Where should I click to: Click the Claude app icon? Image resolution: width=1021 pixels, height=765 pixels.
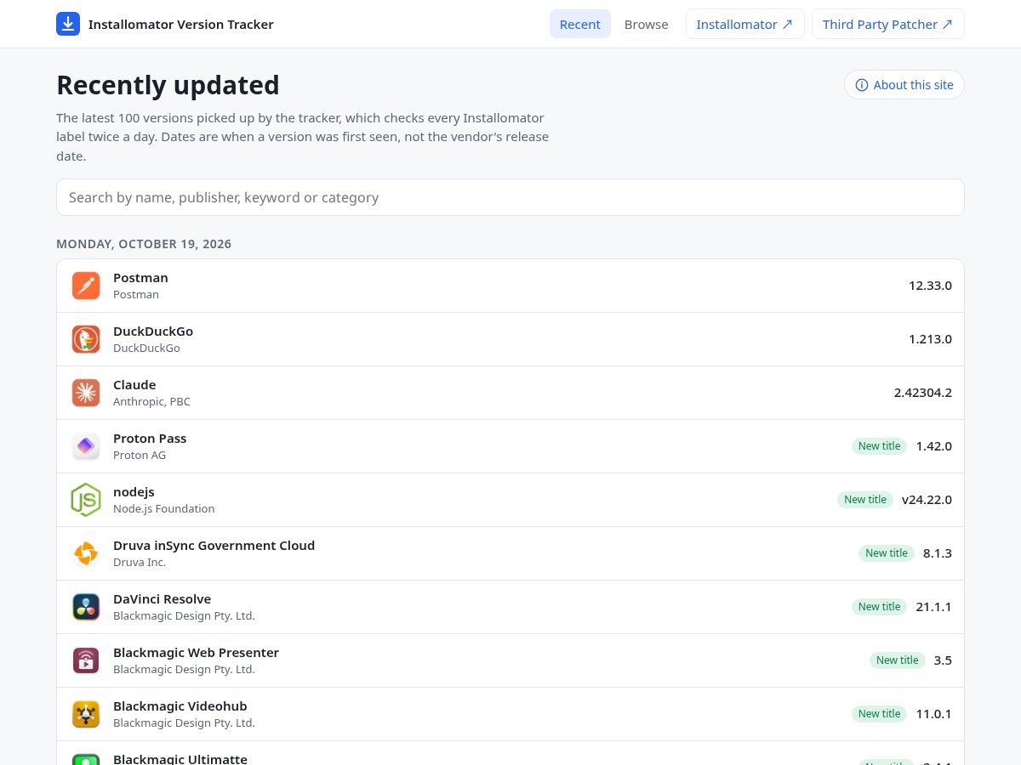86,393
